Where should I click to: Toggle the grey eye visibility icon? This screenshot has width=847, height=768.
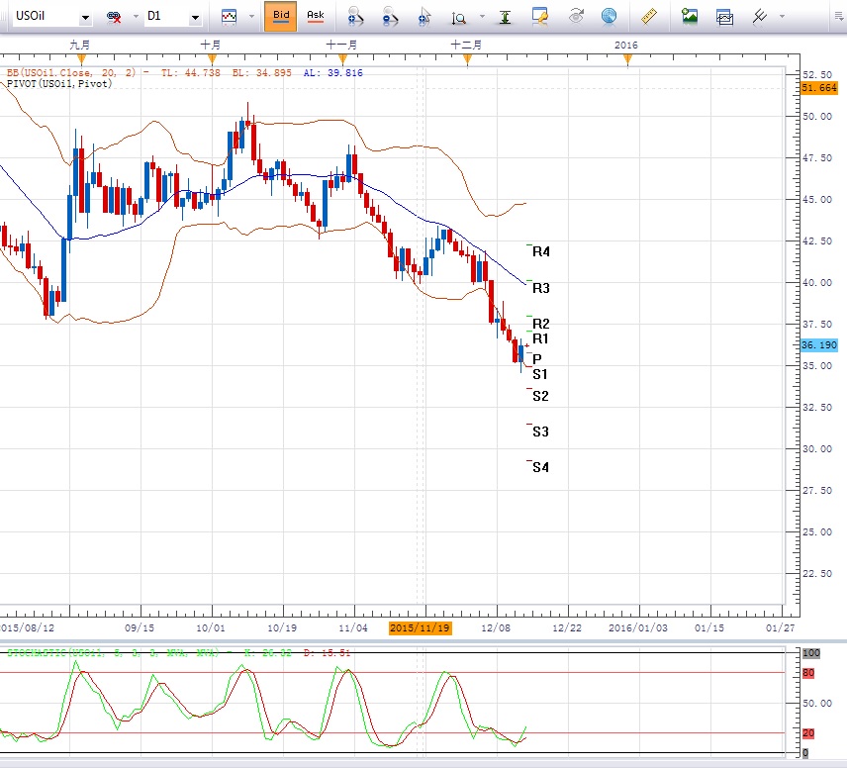pos(576,17)
